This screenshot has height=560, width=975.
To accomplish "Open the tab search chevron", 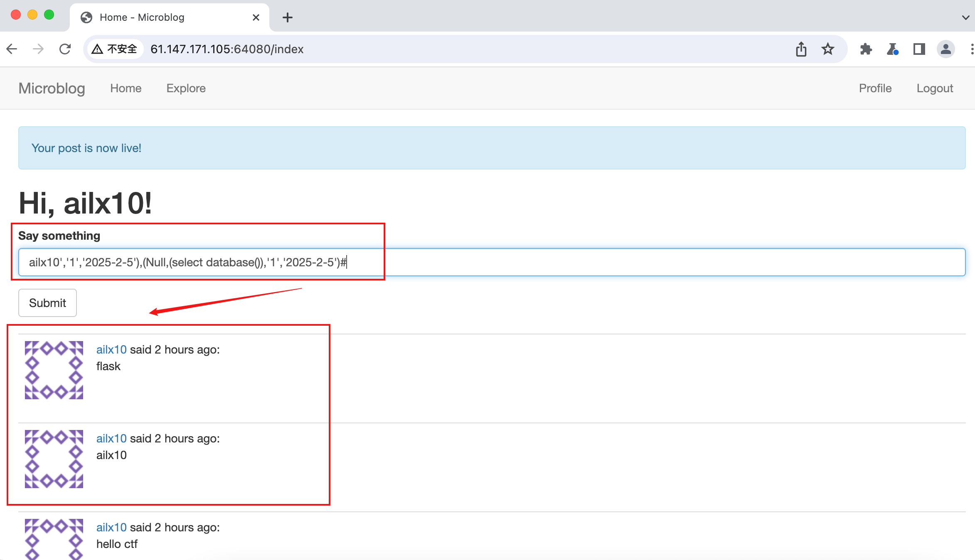I will 965,17.
